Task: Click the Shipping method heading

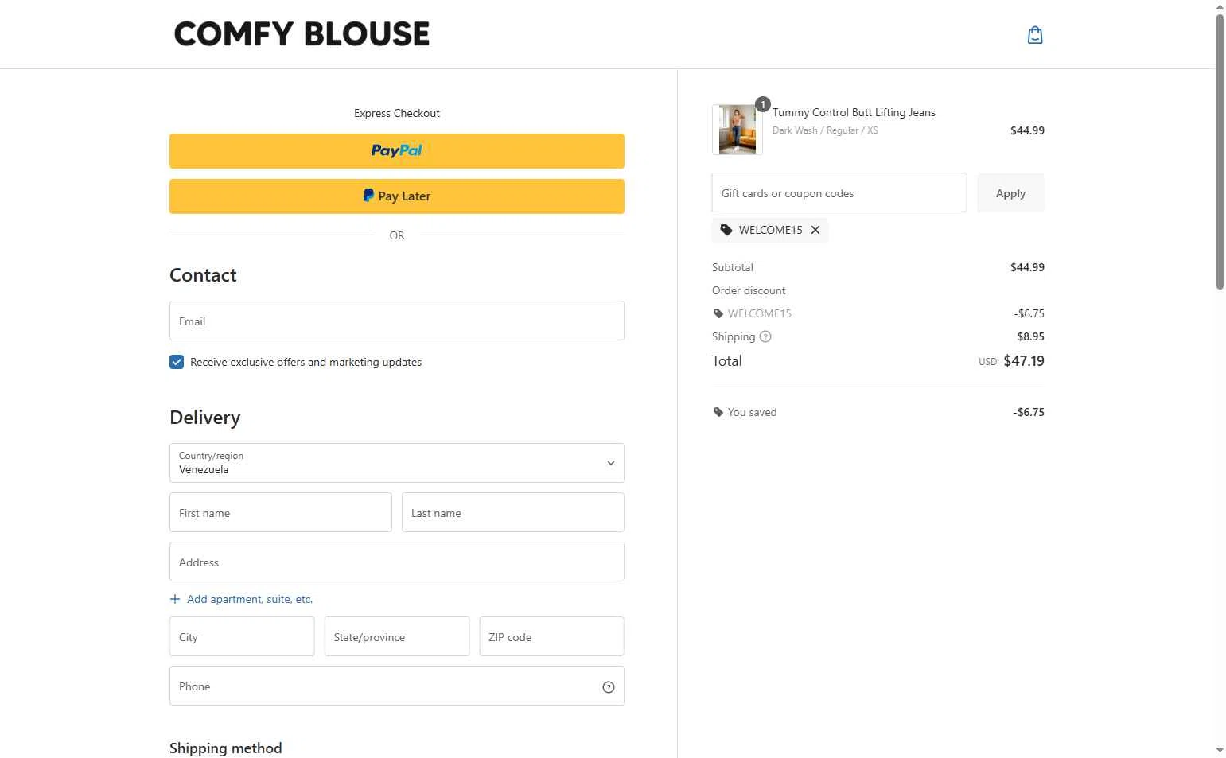Action: click(226, 748)
